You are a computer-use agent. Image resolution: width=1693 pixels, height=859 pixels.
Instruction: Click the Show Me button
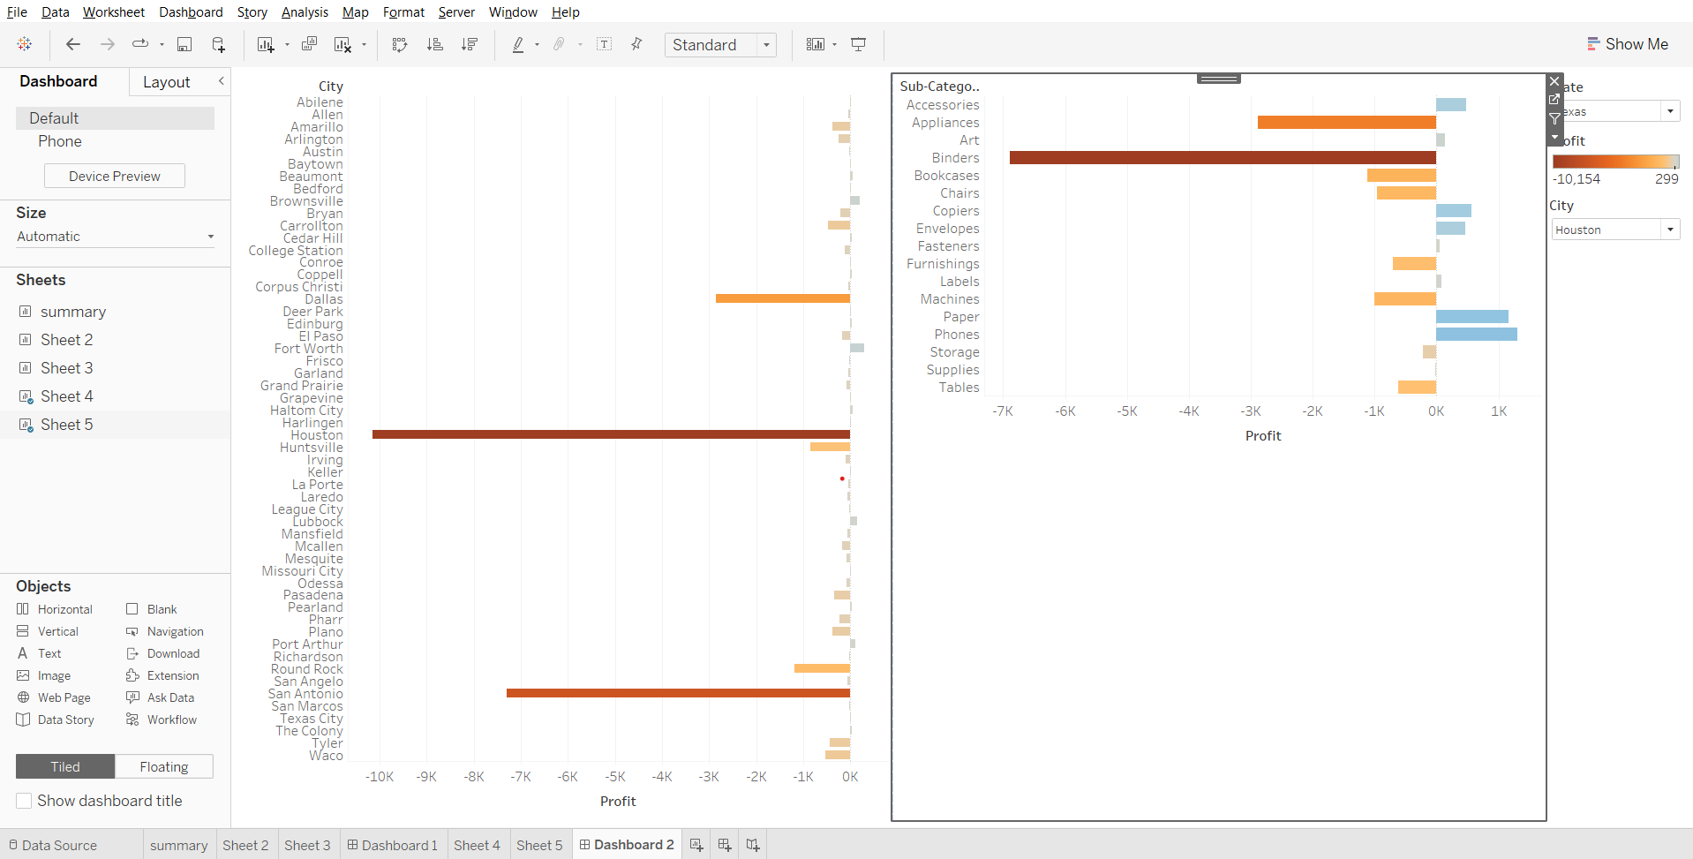[1627, 44]
